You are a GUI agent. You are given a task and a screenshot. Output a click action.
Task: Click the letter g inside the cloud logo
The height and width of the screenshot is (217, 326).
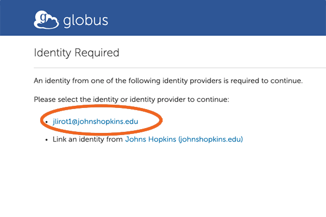[x=43, y=18]
